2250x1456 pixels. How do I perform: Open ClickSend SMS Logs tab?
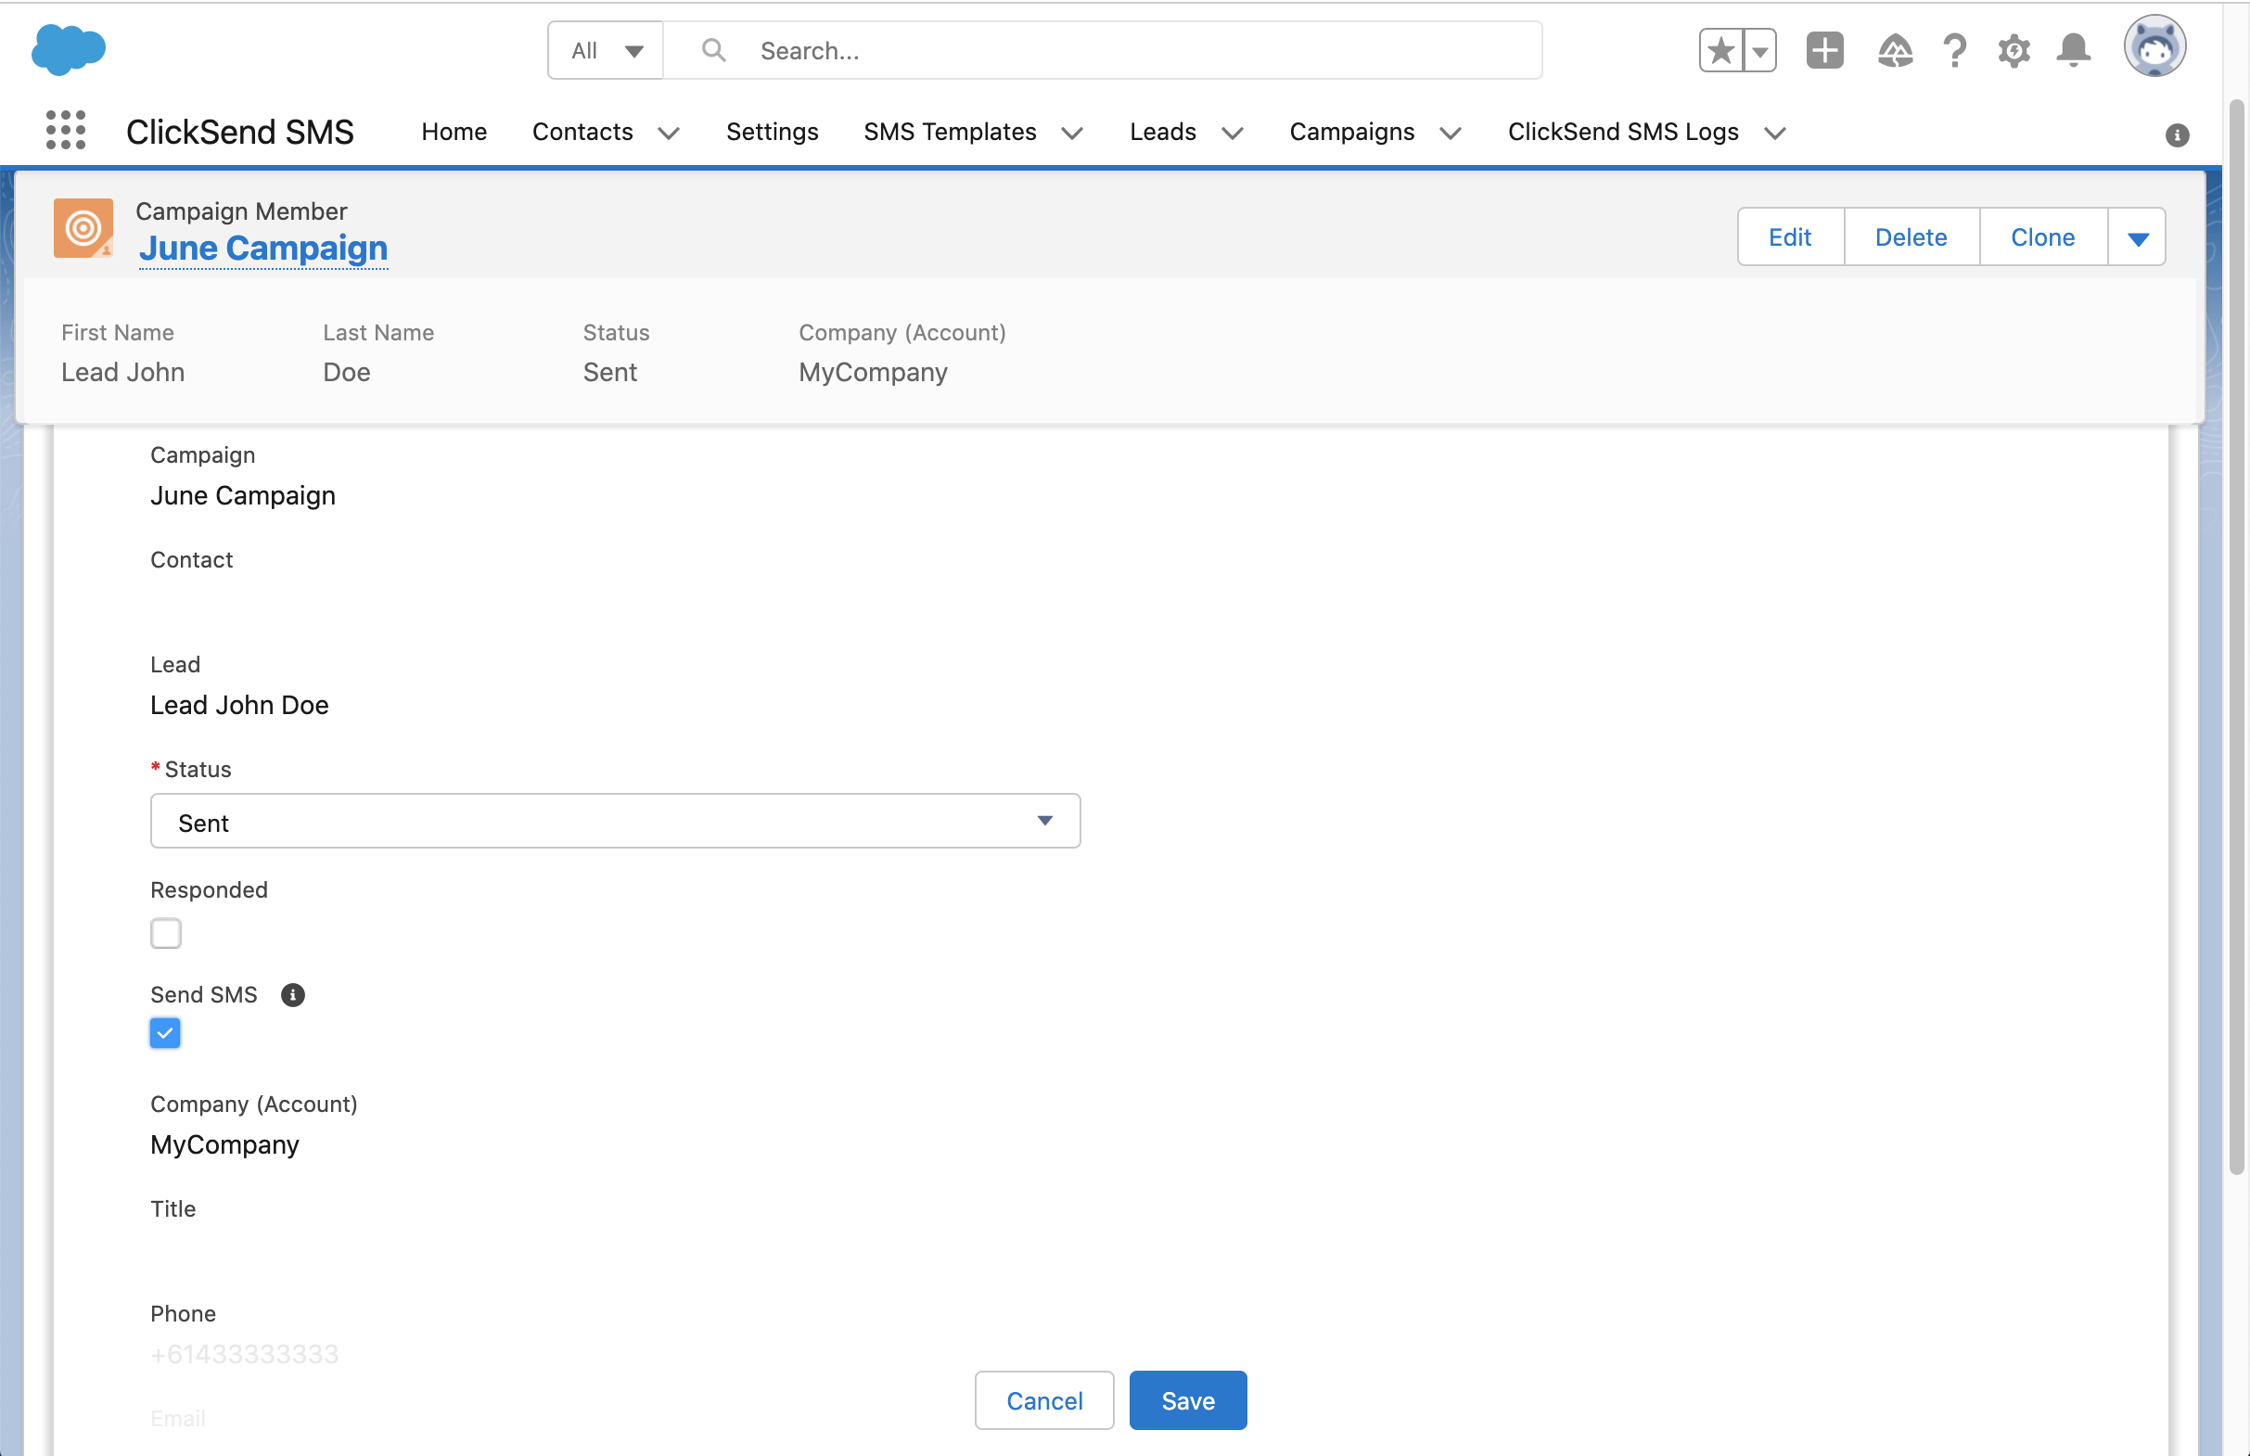point(1623,133)
